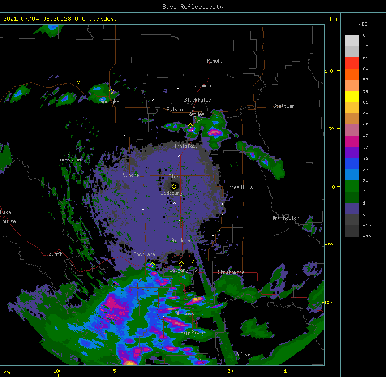Click the Strathmore town label
The width and height of the screenshot is (386, 377).
(231, 272)
